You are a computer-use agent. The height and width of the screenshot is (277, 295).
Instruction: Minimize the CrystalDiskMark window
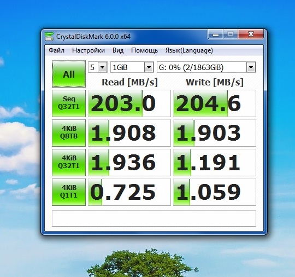216,34
